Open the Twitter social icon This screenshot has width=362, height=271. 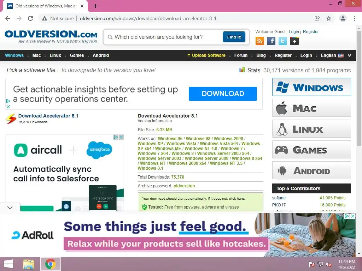[x=282, y=41]
